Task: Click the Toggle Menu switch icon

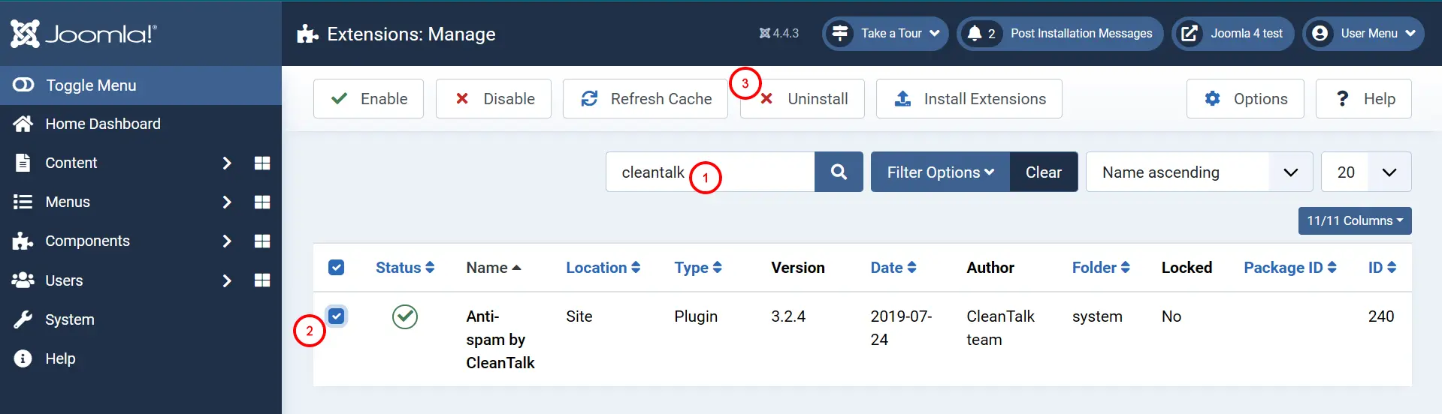Action: (x=23, y=85)
